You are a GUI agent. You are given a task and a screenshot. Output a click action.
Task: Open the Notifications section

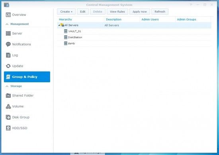pyautogui.click(x=27, y=45)
